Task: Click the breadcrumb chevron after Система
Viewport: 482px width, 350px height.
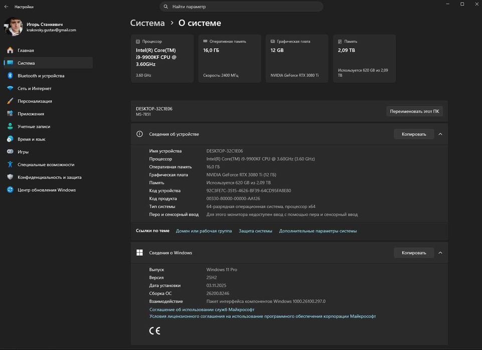Action: (172, 23)
